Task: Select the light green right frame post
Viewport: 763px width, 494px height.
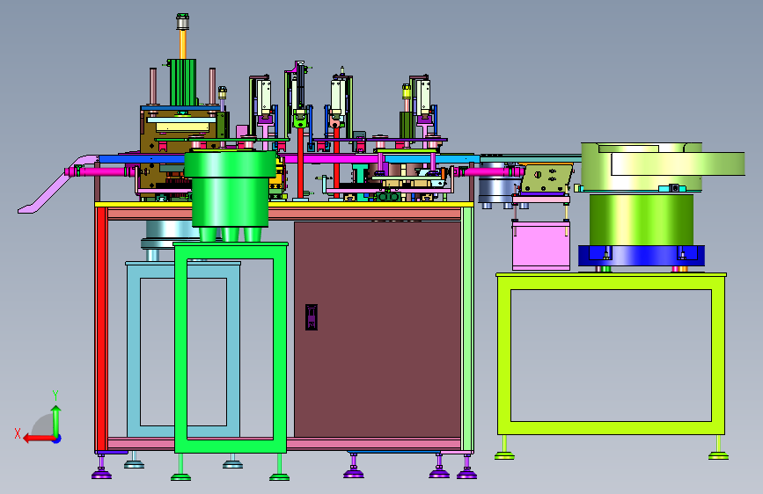Action: pos(467,329)
